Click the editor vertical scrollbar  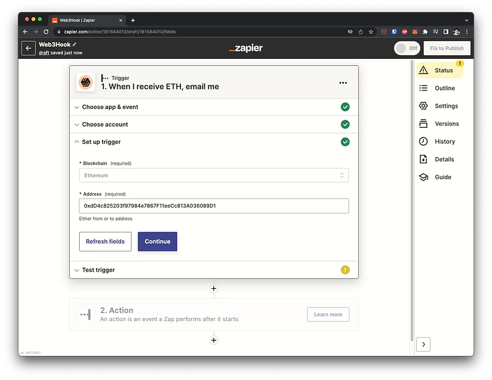tap(412, 201)
